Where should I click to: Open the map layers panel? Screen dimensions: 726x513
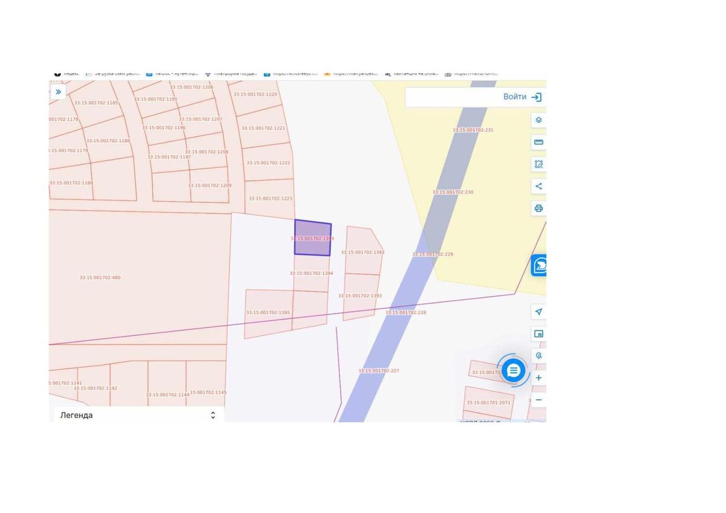click(538, 120)
